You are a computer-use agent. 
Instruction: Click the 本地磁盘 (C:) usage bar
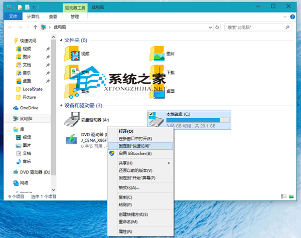198,120
